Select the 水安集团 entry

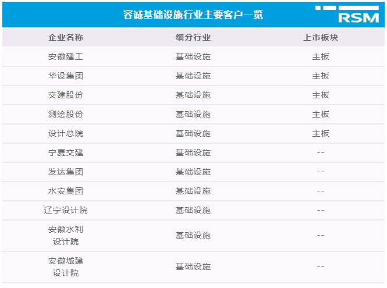coord(66,191)
